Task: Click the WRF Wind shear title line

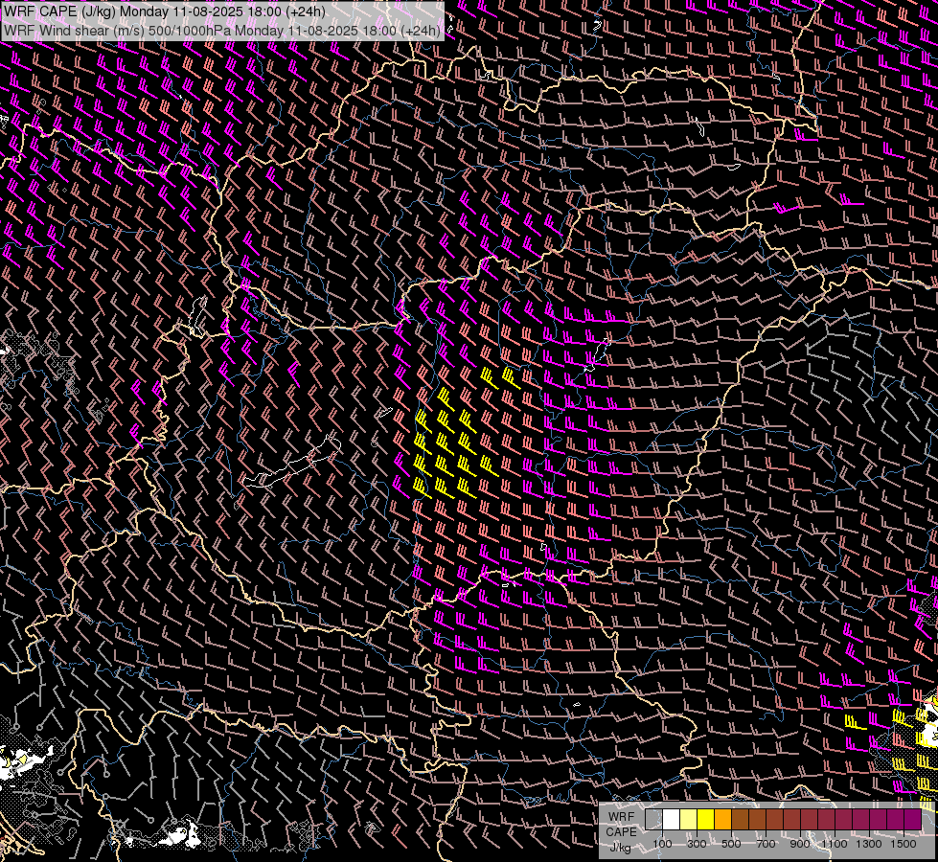Action: click(222, 31)
